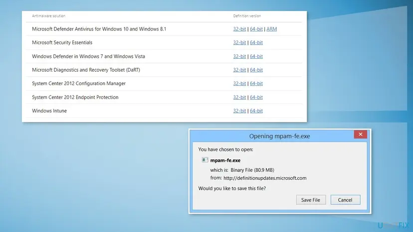The width and height of the screenshot is (413, 232).
Task: Open 64-bit link for Diagnostics and Recovery Toolset
Action: 256,70
